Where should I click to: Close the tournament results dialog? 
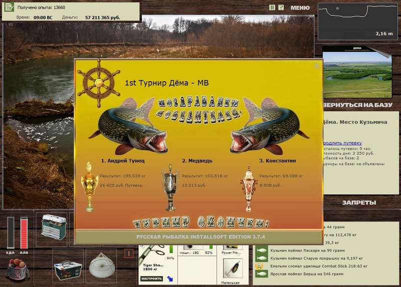317,66
